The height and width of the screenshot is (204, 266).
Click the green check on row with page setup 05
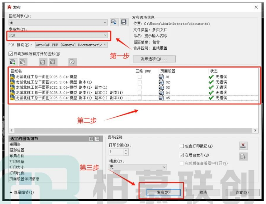point(211,98)
